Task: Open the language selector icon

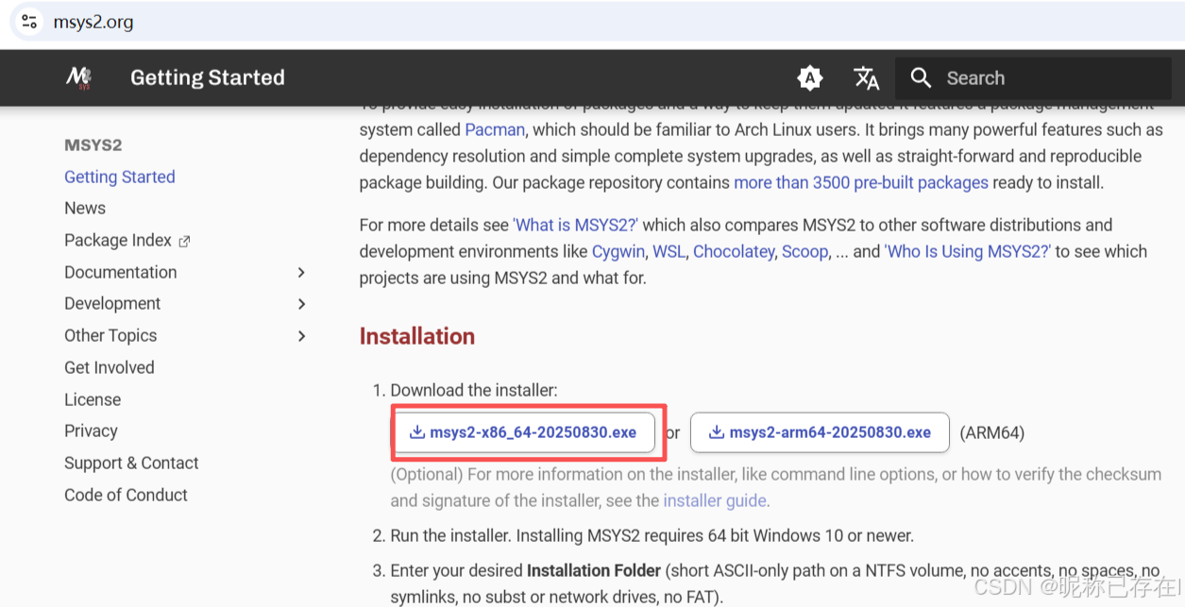Action: tap(866, 77)
